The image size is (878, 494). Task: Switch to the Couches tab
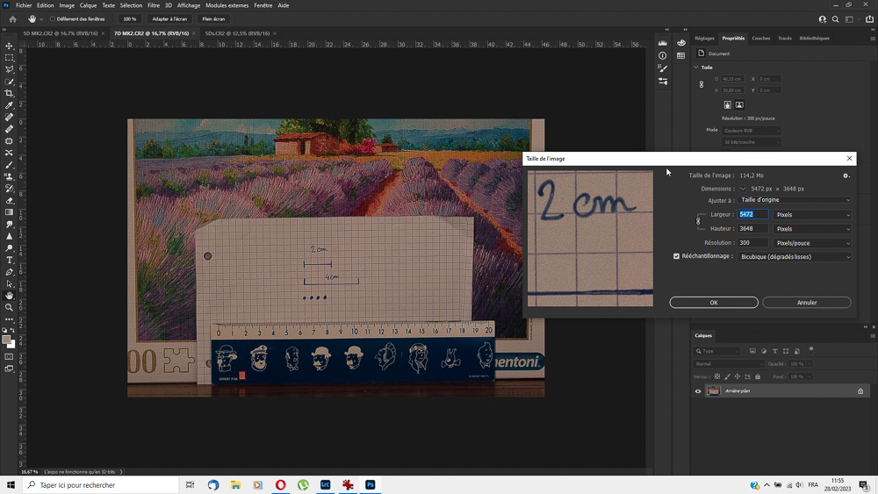tap(761, 38)
